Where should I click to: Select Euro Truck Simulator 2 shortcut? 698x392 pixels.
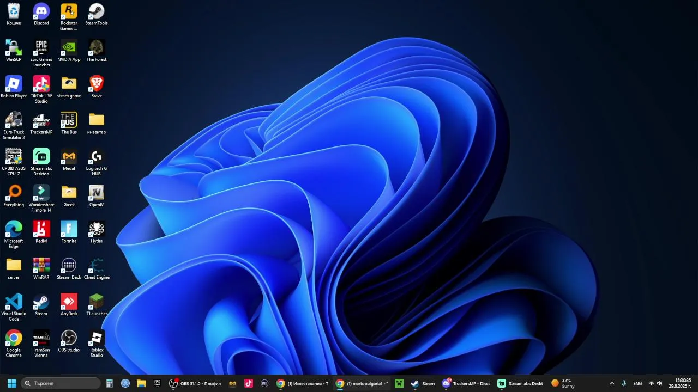pyautogui.click(x=14, y=126)
